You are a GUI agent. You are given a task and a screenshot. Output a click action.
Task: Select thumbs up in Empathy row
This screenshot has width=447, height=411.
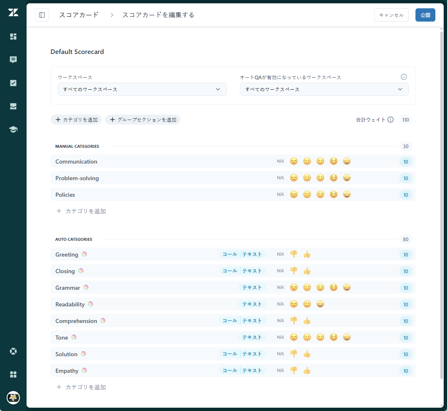point(307,370)
